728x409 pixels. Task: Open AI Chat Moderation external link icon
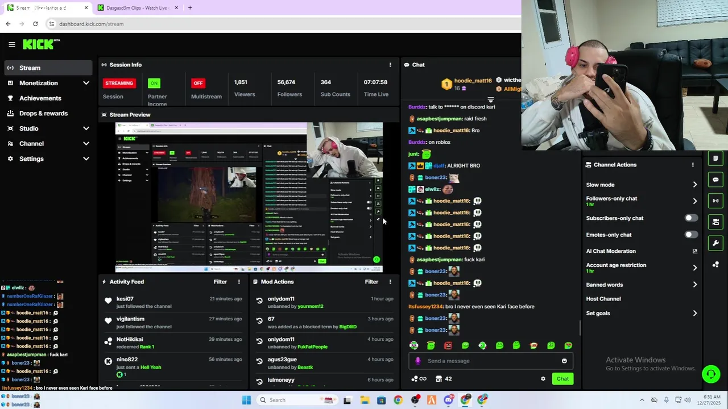[695, 251]
